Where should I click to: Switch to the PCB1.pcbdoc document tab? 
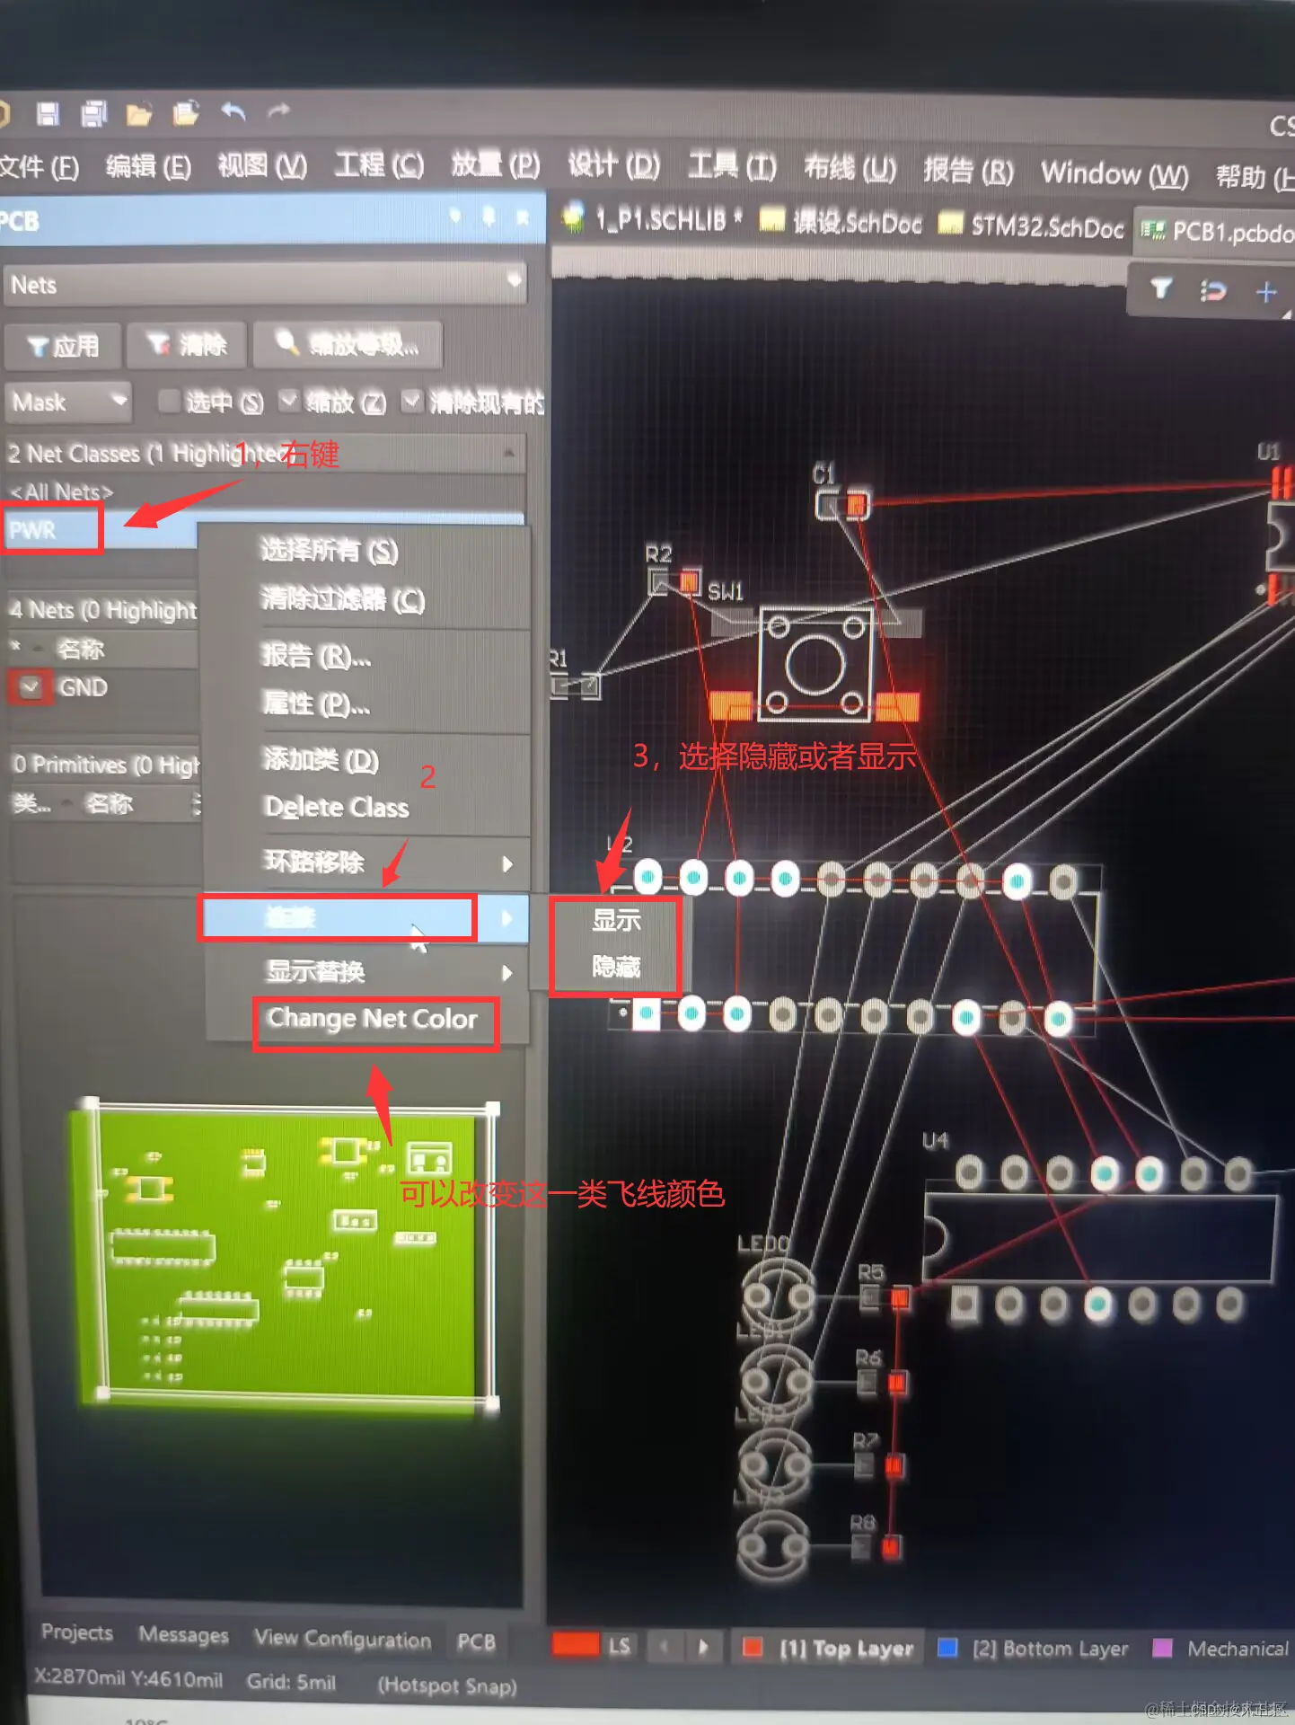pyautogui.click(x=1215, y=232)
